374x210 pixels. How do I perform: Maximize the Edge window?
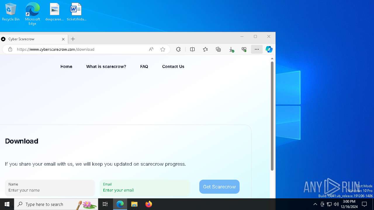(x=255, y=36)
